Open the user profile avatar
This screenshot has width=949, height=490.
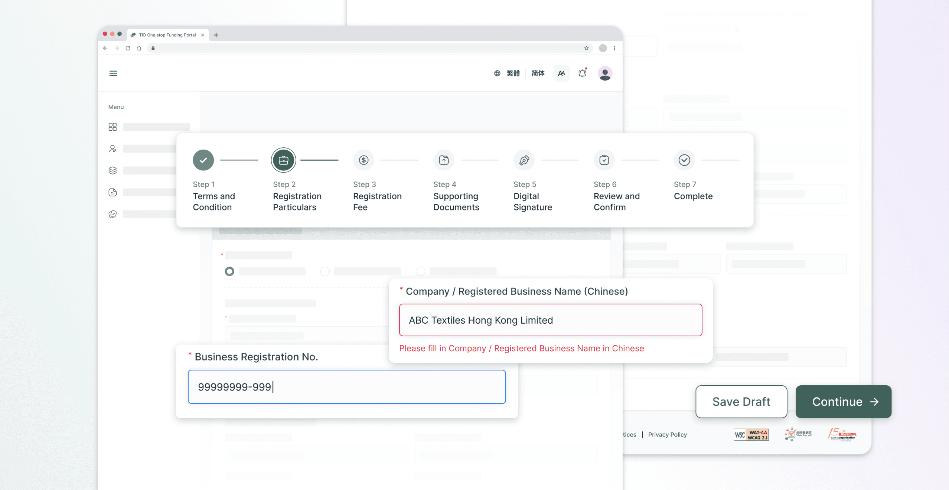(604, 73)
